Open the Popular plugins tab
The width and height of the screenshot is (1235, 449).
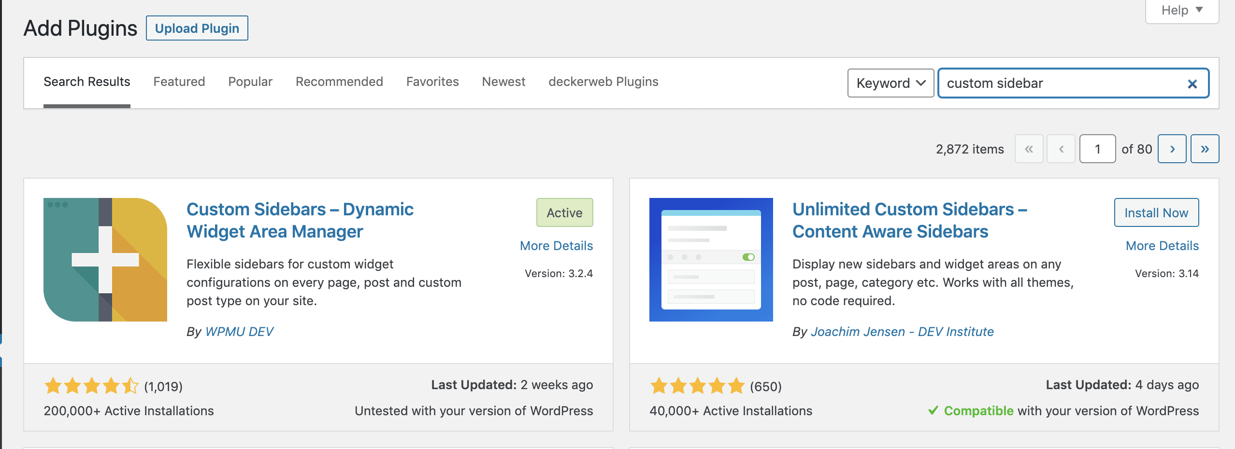[250, 82]
